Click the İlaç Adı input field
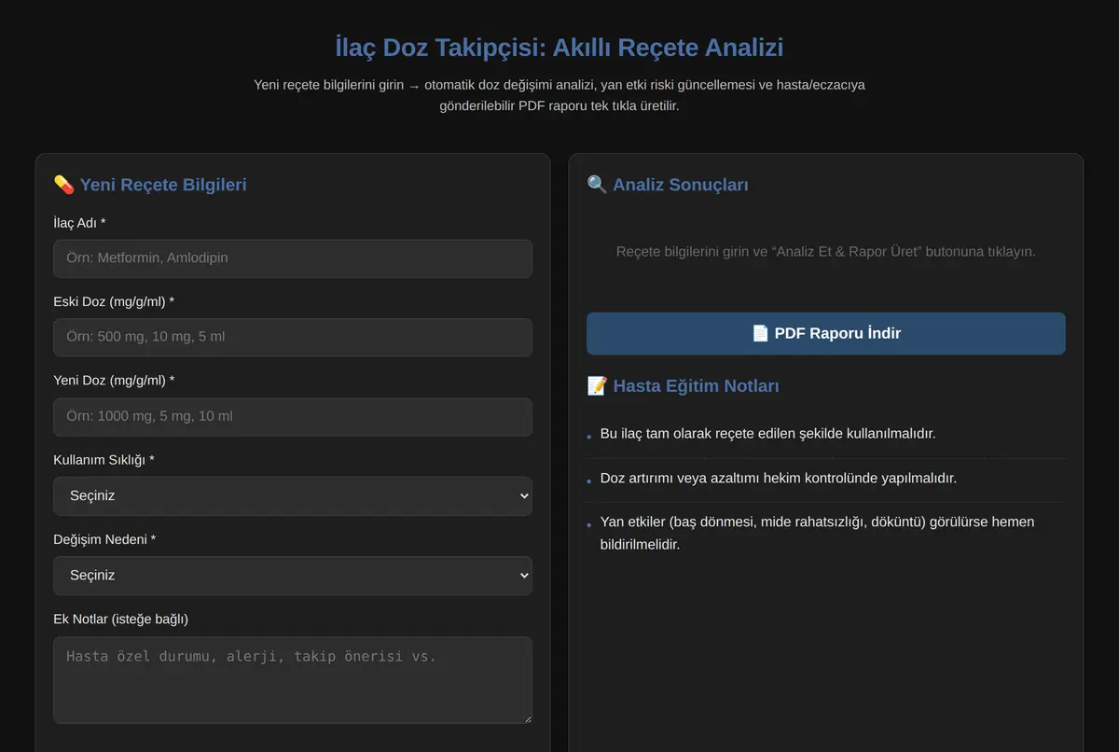This screenshot has width=1119, height=752. (x=293, y=258)
